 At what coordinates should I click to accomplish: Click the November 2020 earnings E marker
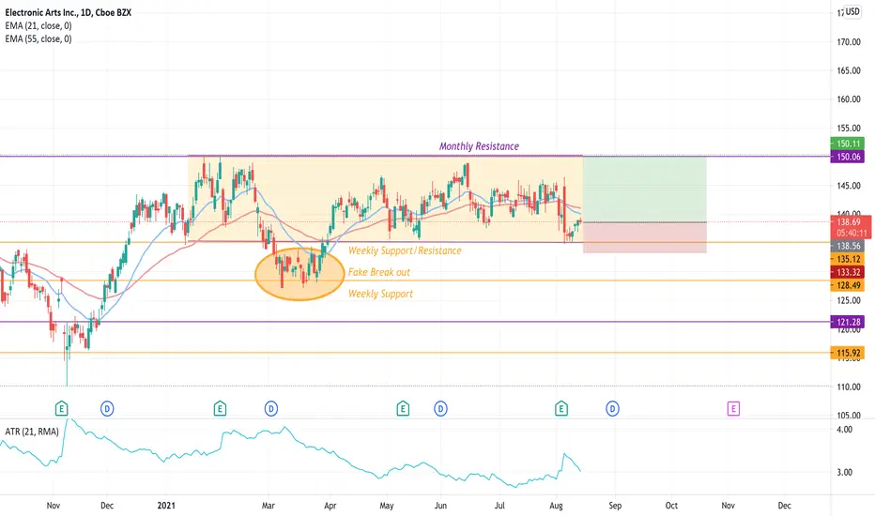[61, 409]
